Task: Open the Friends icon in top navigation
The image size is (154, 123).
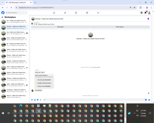Action: pos(65,13)
